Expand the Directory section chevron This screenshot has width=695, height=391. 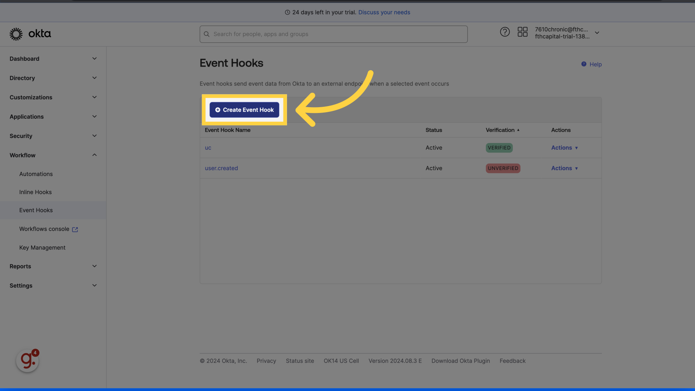94,78
